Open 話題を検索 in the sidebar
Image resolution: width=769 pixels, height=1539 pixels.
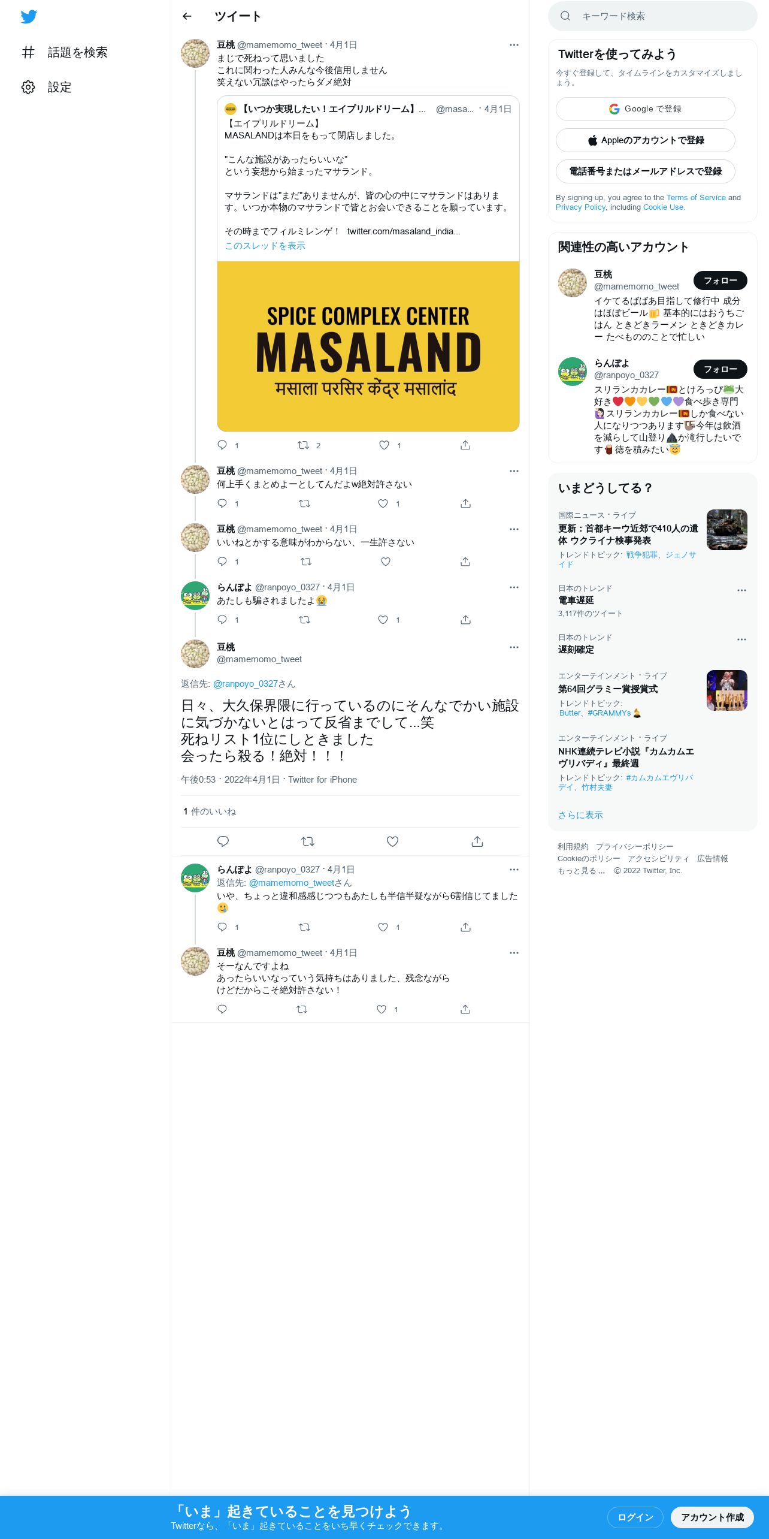[65, 53]
